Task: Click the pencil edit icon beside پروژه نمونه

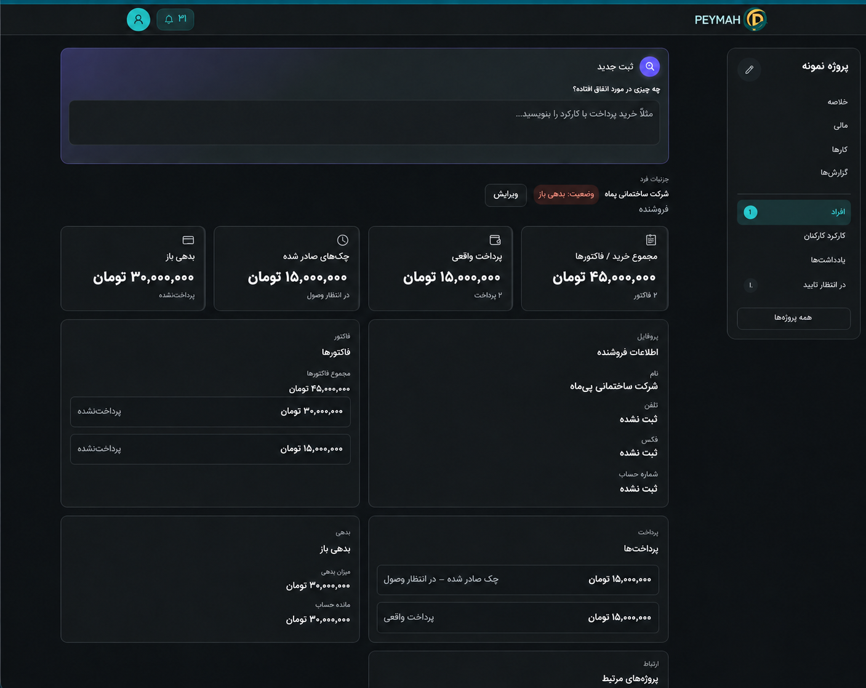Action: pos(749,70)
